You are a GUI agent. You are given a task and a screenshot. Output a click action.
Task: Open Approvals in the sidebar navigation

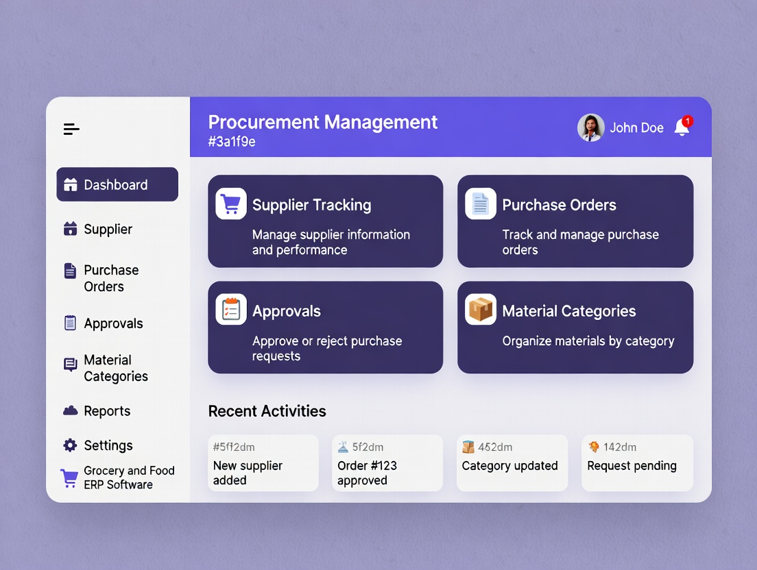[113, 323]
